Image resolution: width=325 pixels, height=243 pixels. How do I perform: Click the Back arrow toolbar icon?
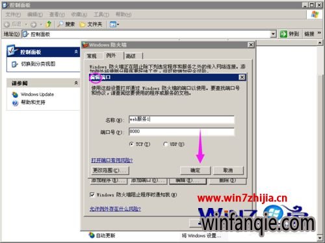click(7, 25)
